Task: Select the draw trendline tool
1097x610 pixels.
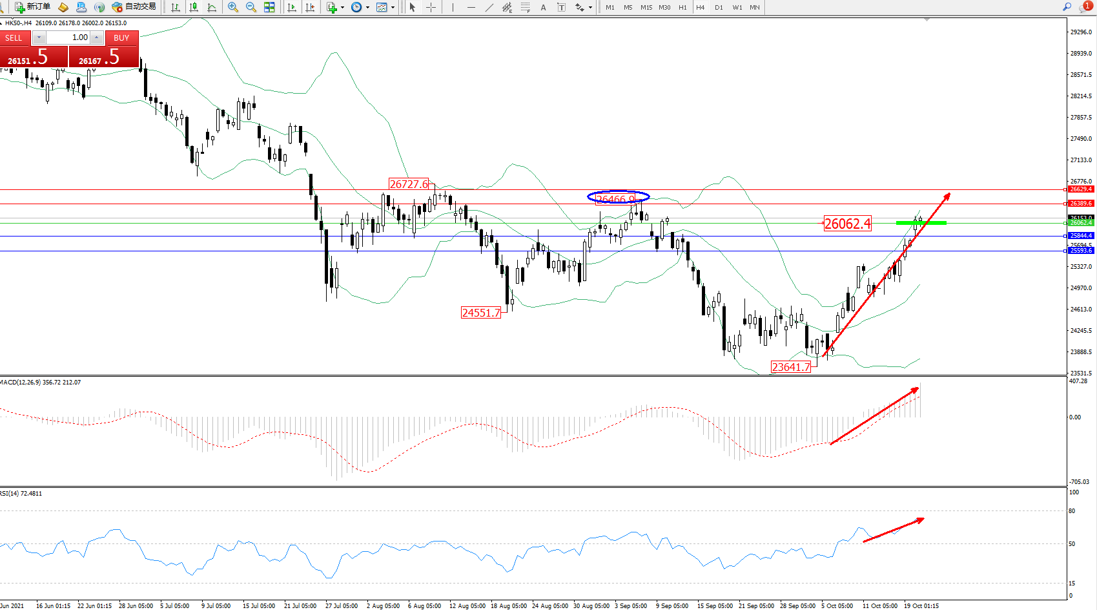Action: (489, 7)
